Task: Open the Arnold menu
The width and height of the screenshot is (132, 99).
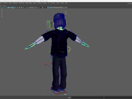Action: pos(62,3)
